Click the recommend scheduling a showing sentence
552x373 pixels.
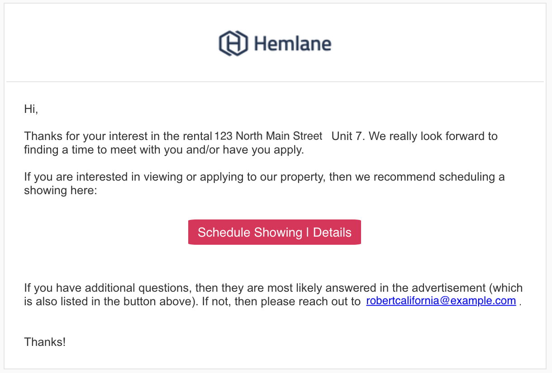pyautogui.click(x=264, y=183)
